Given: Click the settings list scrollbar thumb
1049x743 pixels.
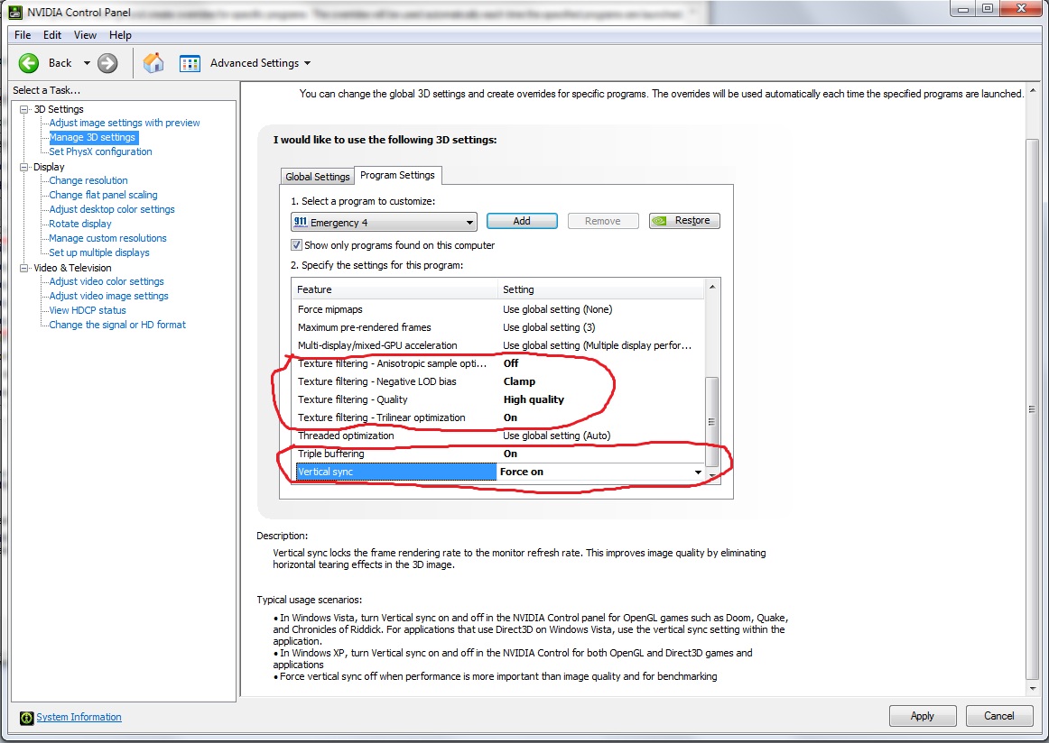Looking at the screenshot, I should point(711,422).
